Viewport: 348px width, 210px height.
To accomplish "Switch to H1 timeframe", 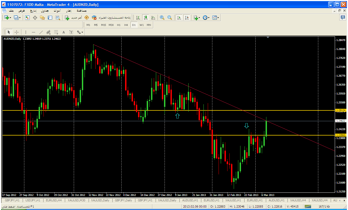I will pos(119,25).
